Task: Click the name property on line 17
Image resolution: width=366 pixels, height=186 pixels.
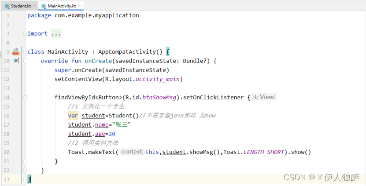Action: pyautogui.click(x=102, y=125)
